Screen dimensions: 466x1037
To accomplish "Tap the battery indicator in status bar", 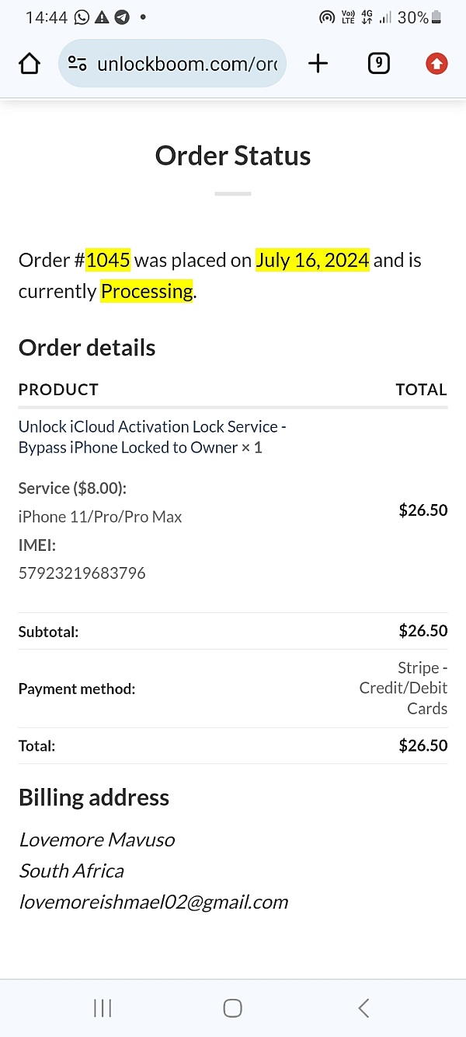I will click(436, 17).
